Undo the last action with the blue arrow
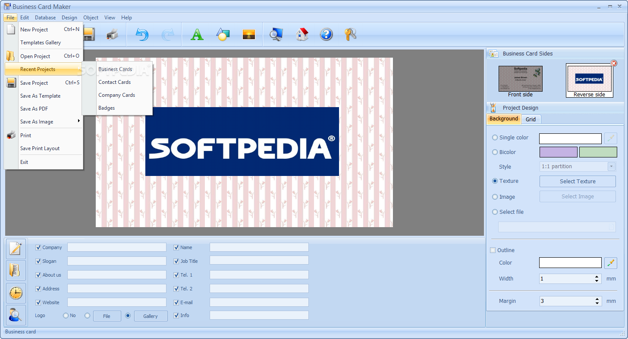 tap(142, 34)
